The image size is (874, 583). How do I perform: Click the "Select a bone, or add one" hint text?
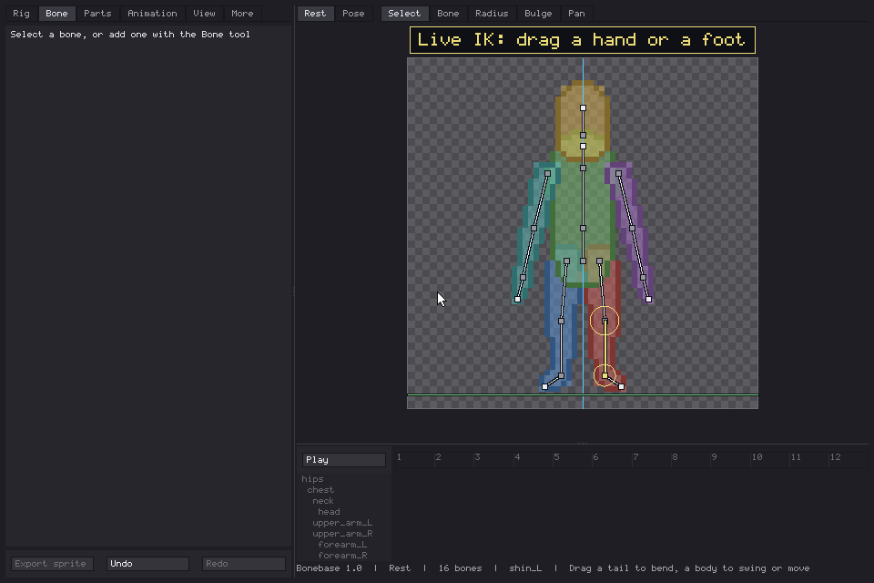pos(130,35)
